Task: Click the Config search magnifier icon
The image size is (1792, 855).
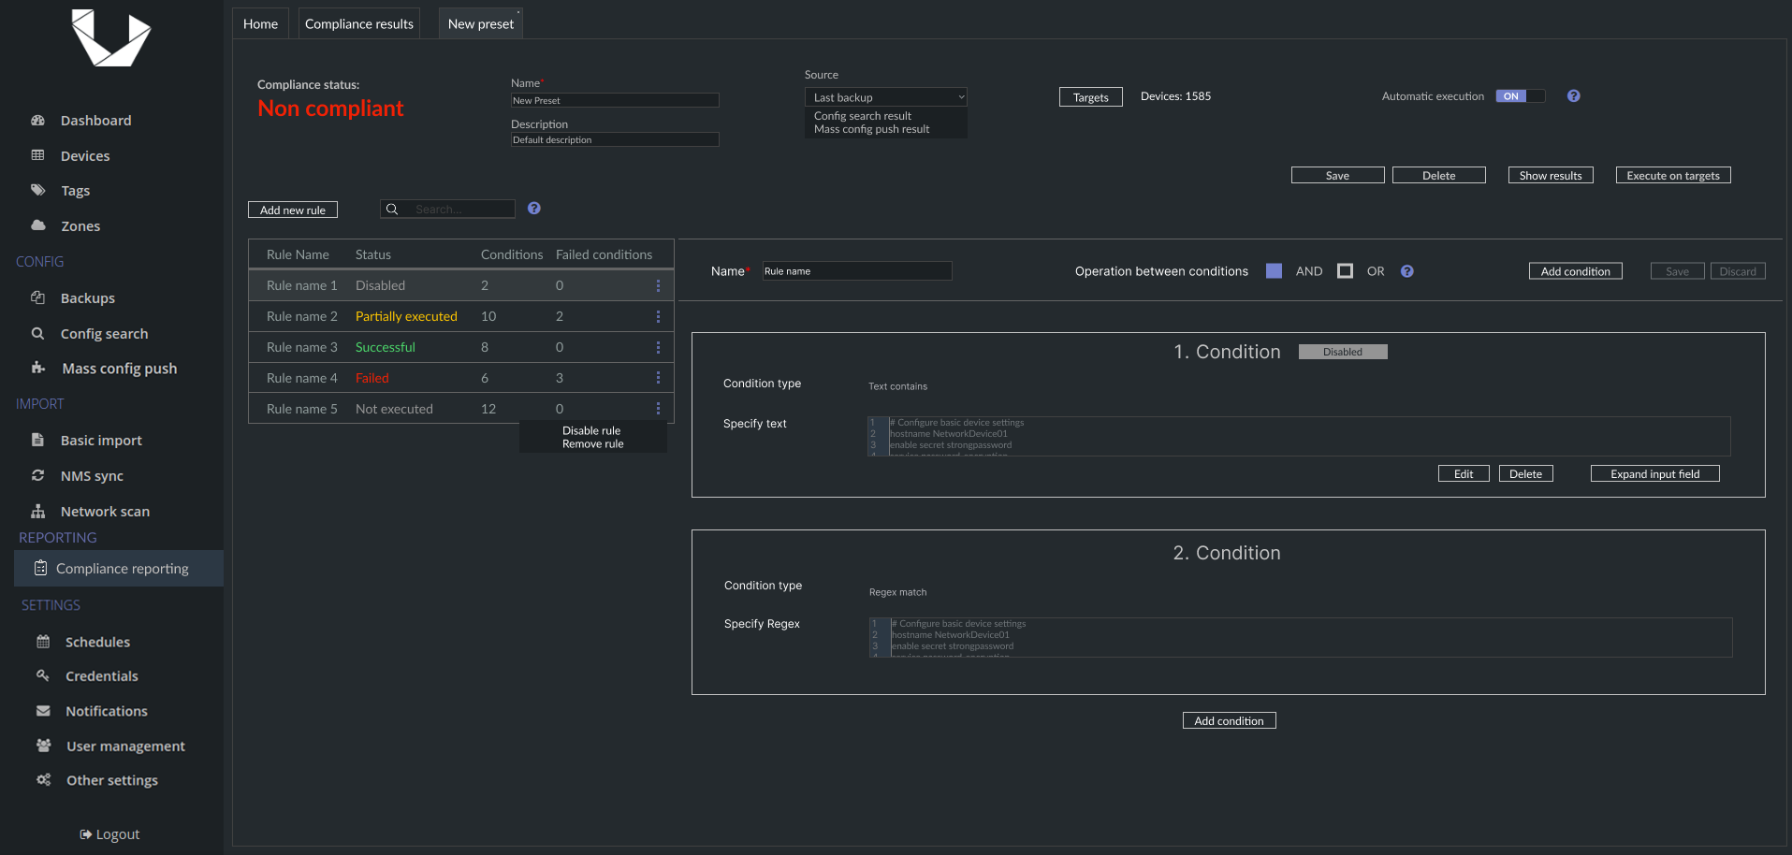Action: [x=38, y=333]
